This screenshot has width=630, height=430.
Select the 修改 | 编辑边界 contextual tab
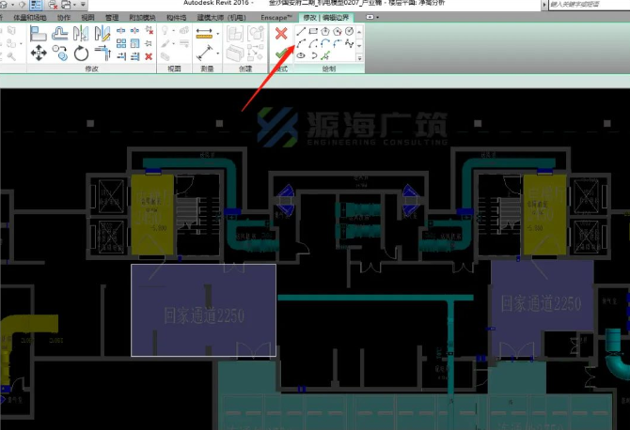[x=326, y=17]
